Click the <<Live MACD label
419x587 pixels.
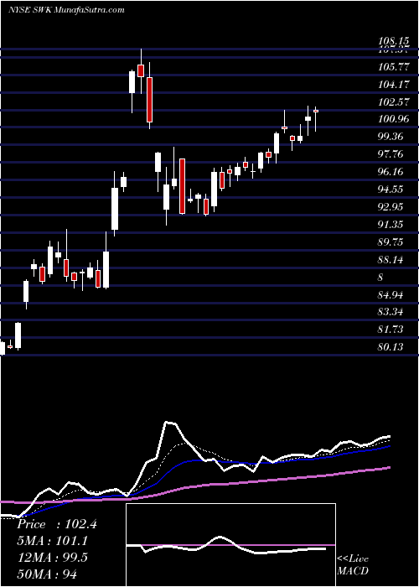(353, 564)
